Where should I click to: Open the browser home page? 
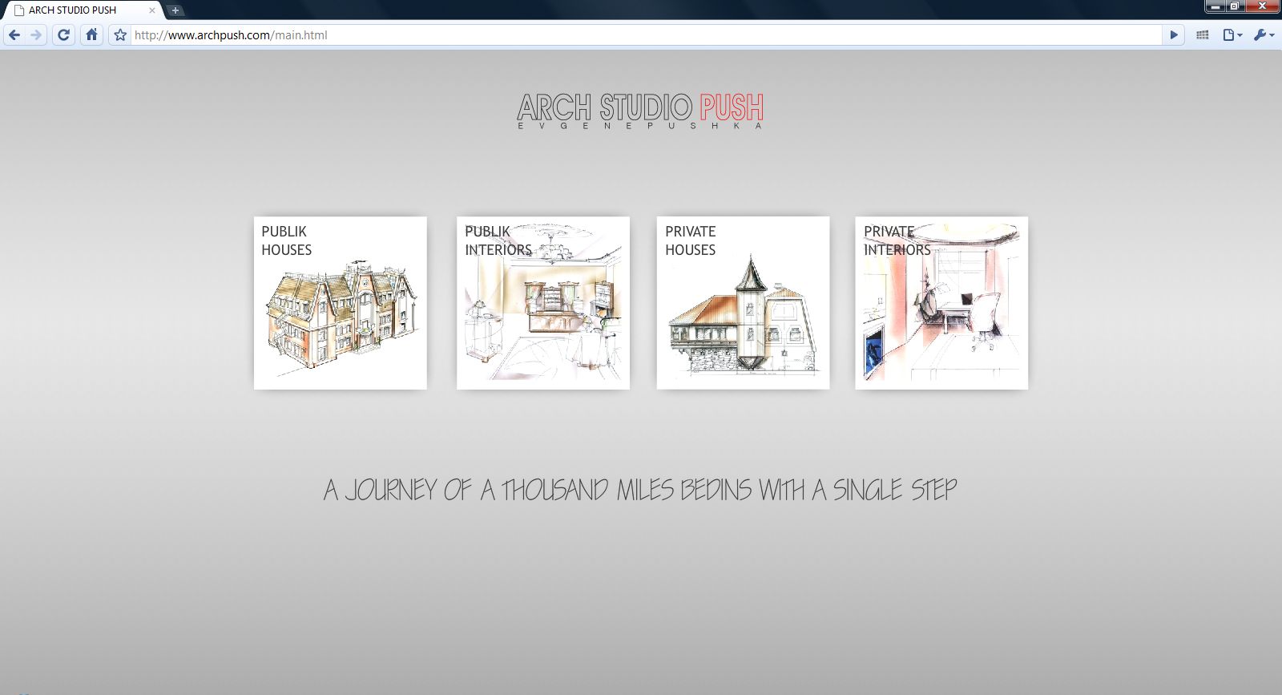(x=92, y=35)
